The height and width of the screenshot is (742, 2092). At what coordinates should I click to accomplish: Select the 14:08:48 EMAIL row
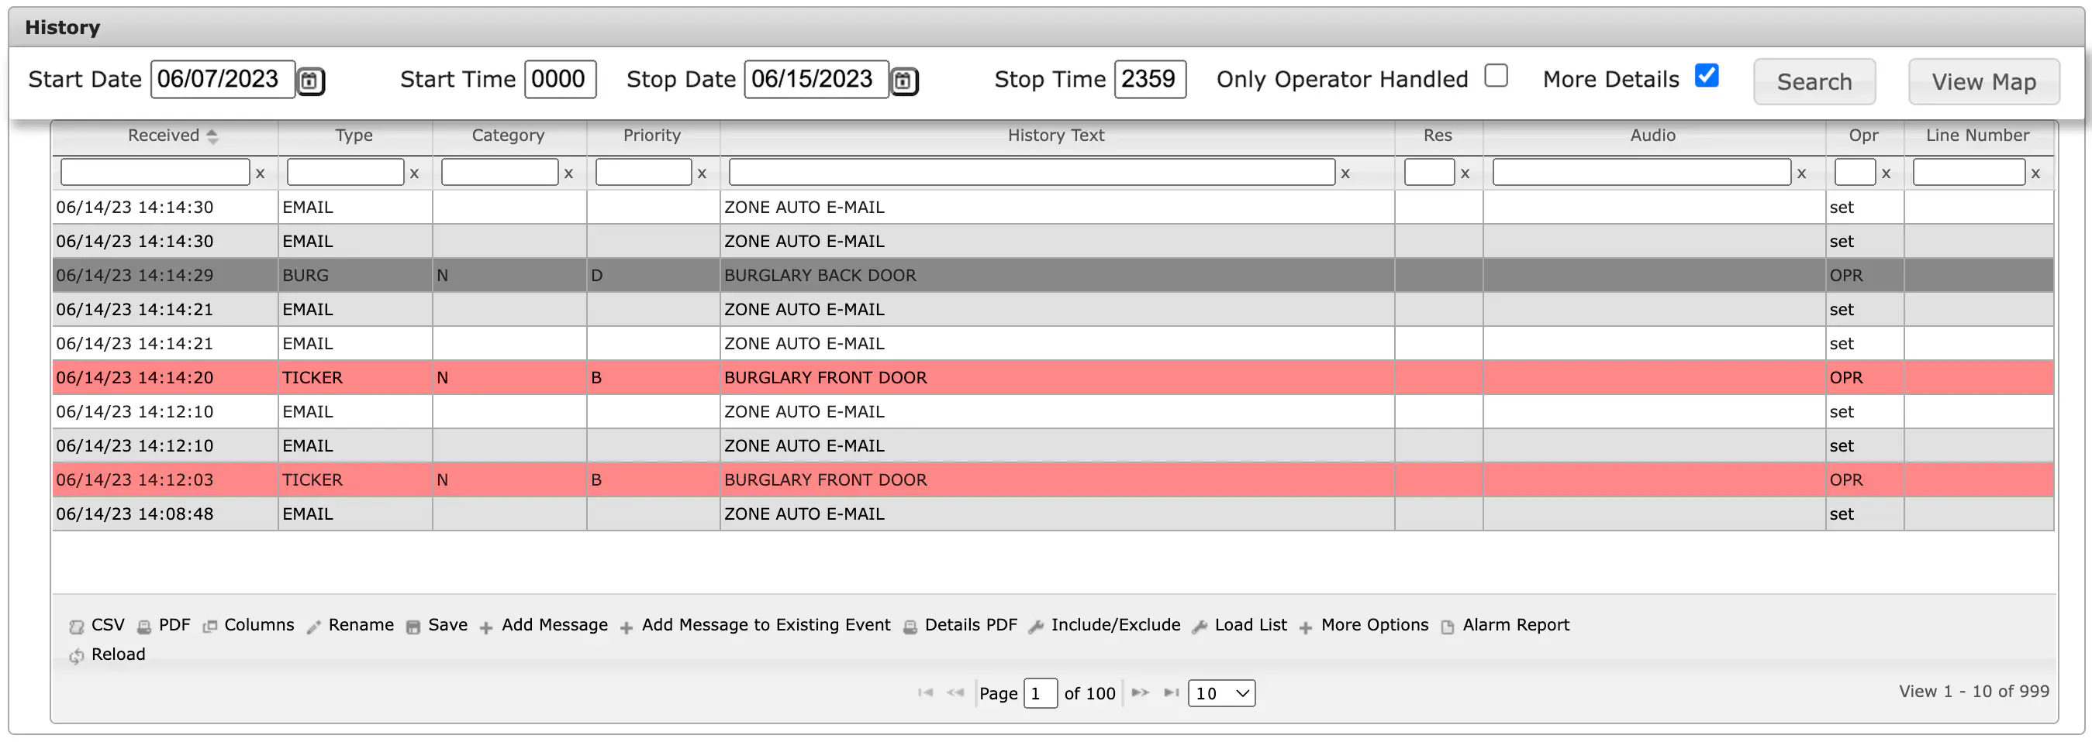click(1053, 514)
